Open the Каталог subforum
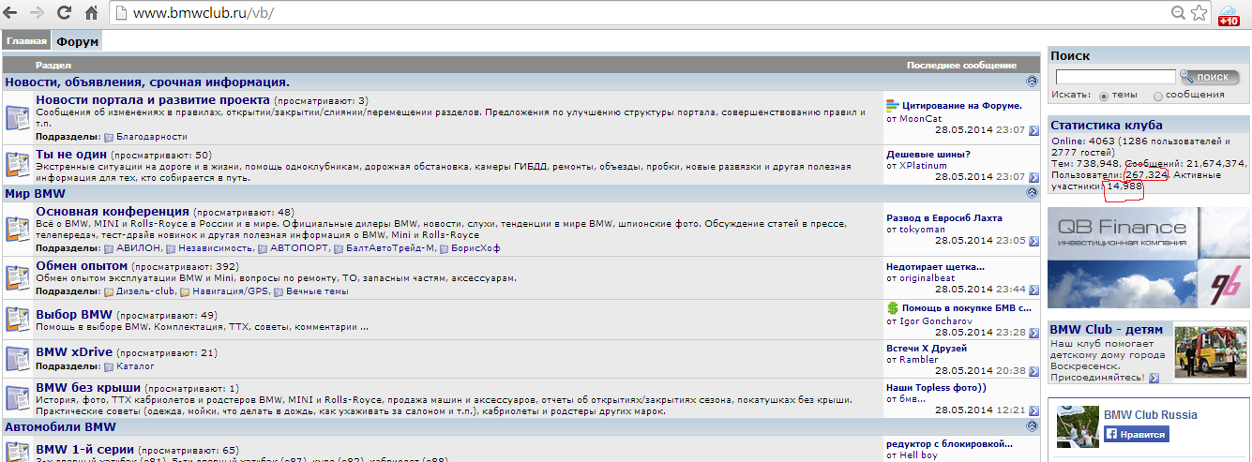This screenshot has width=1252, height=462. 135,366
